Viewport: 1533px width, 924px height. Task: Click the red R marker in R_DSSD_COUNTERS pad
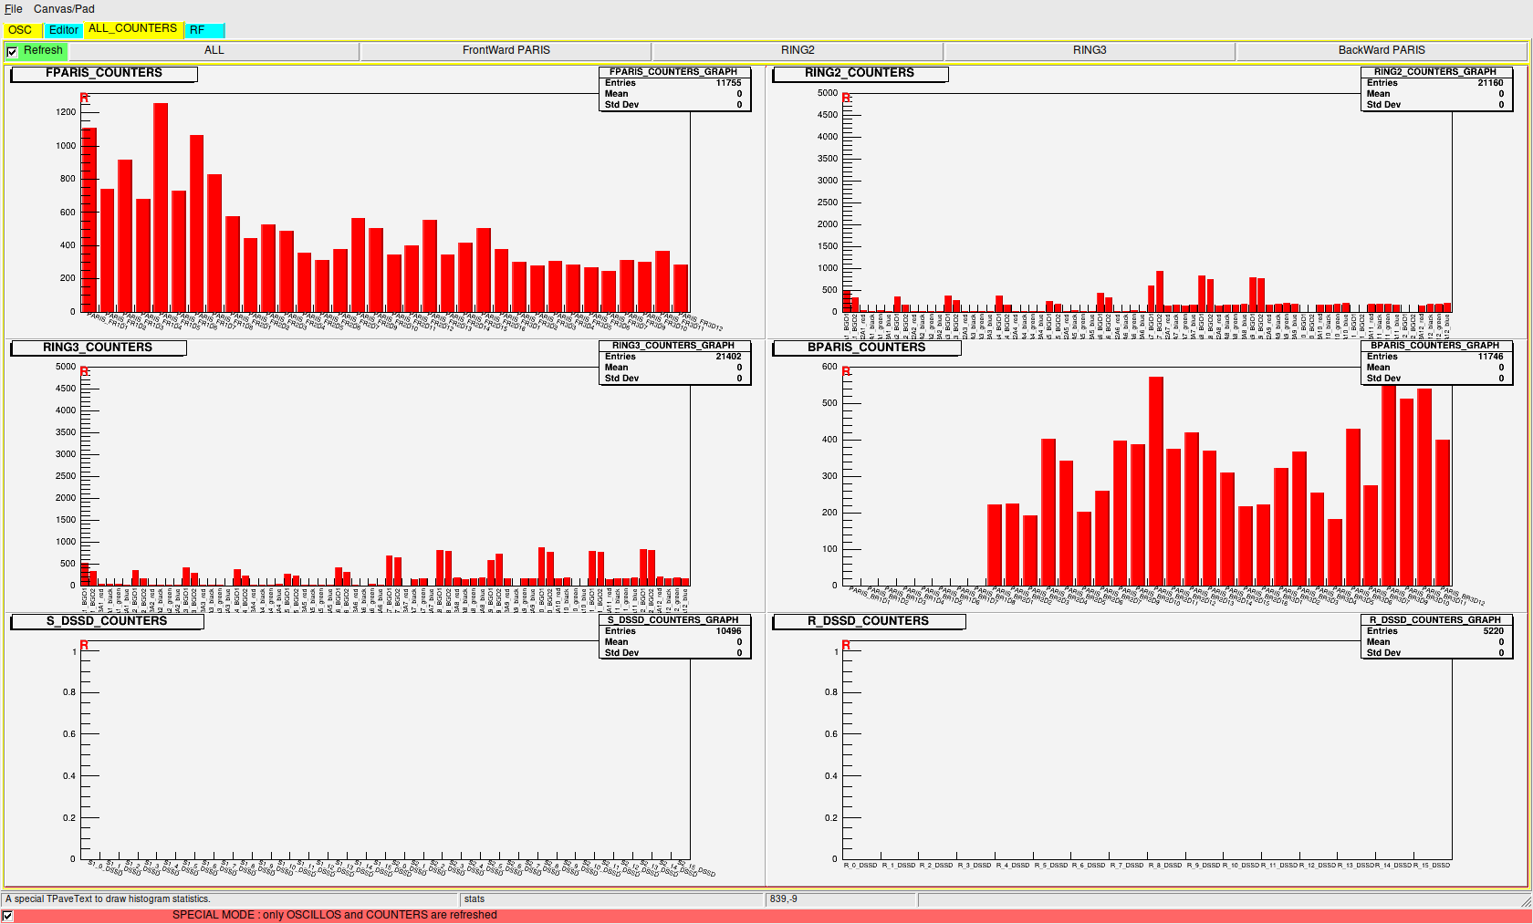[x=846, y=646]
